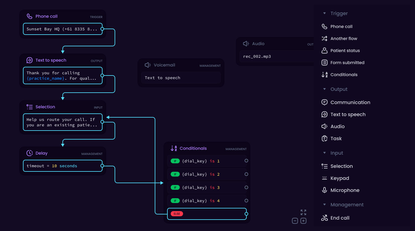Toggle the circle next to dial_key is 4
The height and width of the screenshot is (231, 415).
coord(246,201)
